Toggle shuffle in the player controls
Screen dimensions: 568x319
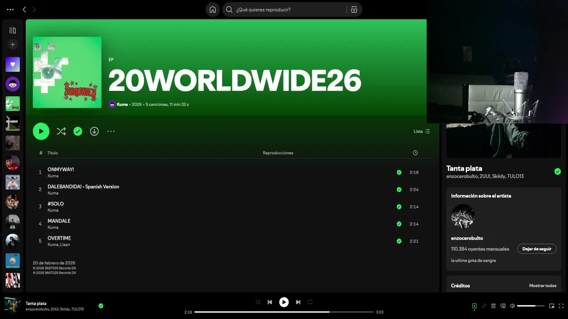tap(258, 302)
